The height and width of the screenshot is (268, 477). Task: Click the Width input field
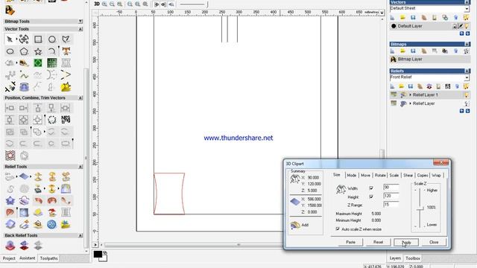(391, 188)
